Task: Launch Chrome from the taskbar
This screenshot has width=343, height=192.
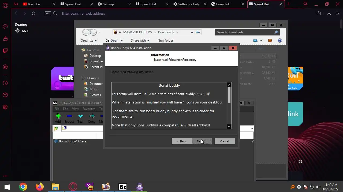Action: [23, 187]
